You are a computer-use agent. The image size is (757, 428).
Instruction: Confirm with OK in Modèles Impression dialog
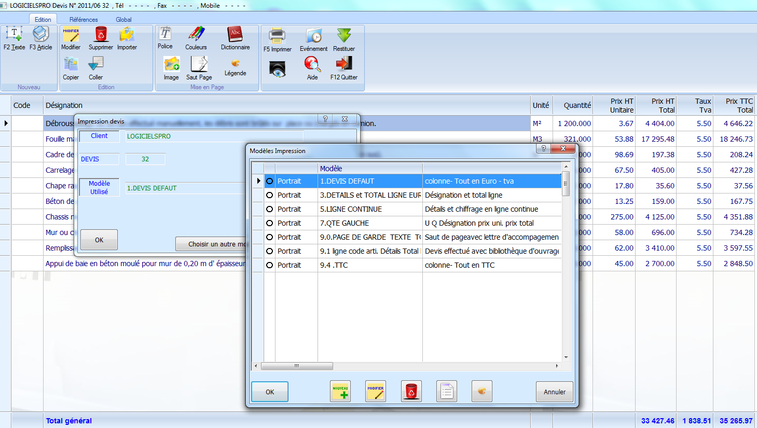click(x=270, y=392)
